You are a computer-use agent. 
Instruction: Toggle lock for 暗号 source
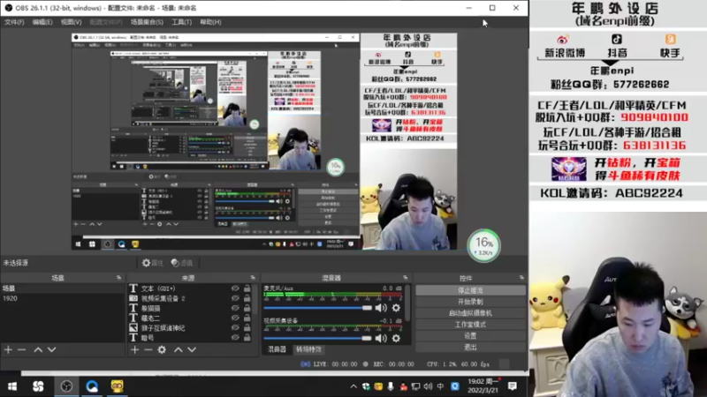click(247, 337)
